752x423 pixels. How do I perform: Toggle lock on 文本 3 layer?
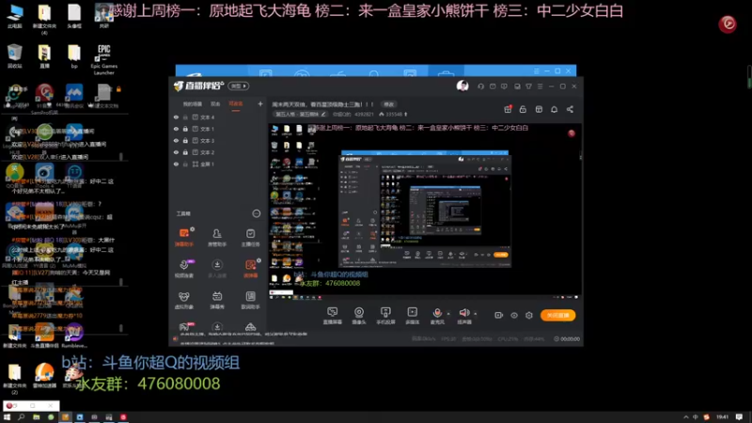[185, 140]
